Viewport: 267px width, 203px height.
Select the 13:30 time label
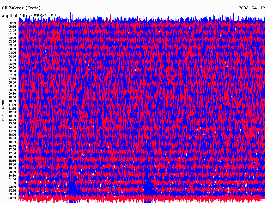pos(12,123)
